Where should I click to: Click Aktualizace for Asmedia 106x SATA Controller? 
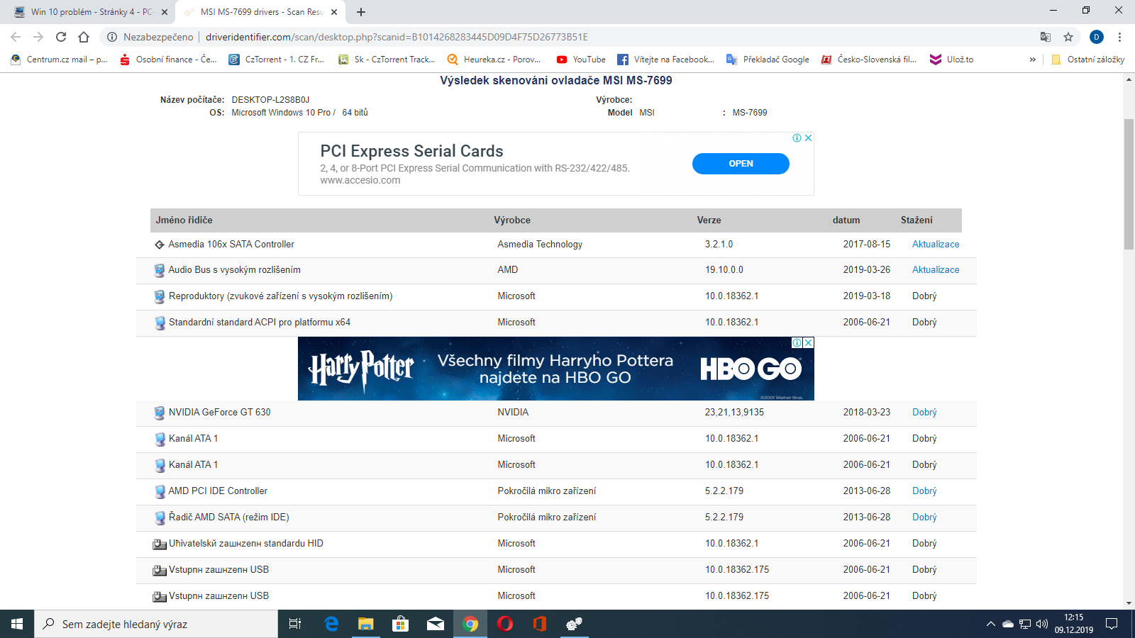[935, 244]
